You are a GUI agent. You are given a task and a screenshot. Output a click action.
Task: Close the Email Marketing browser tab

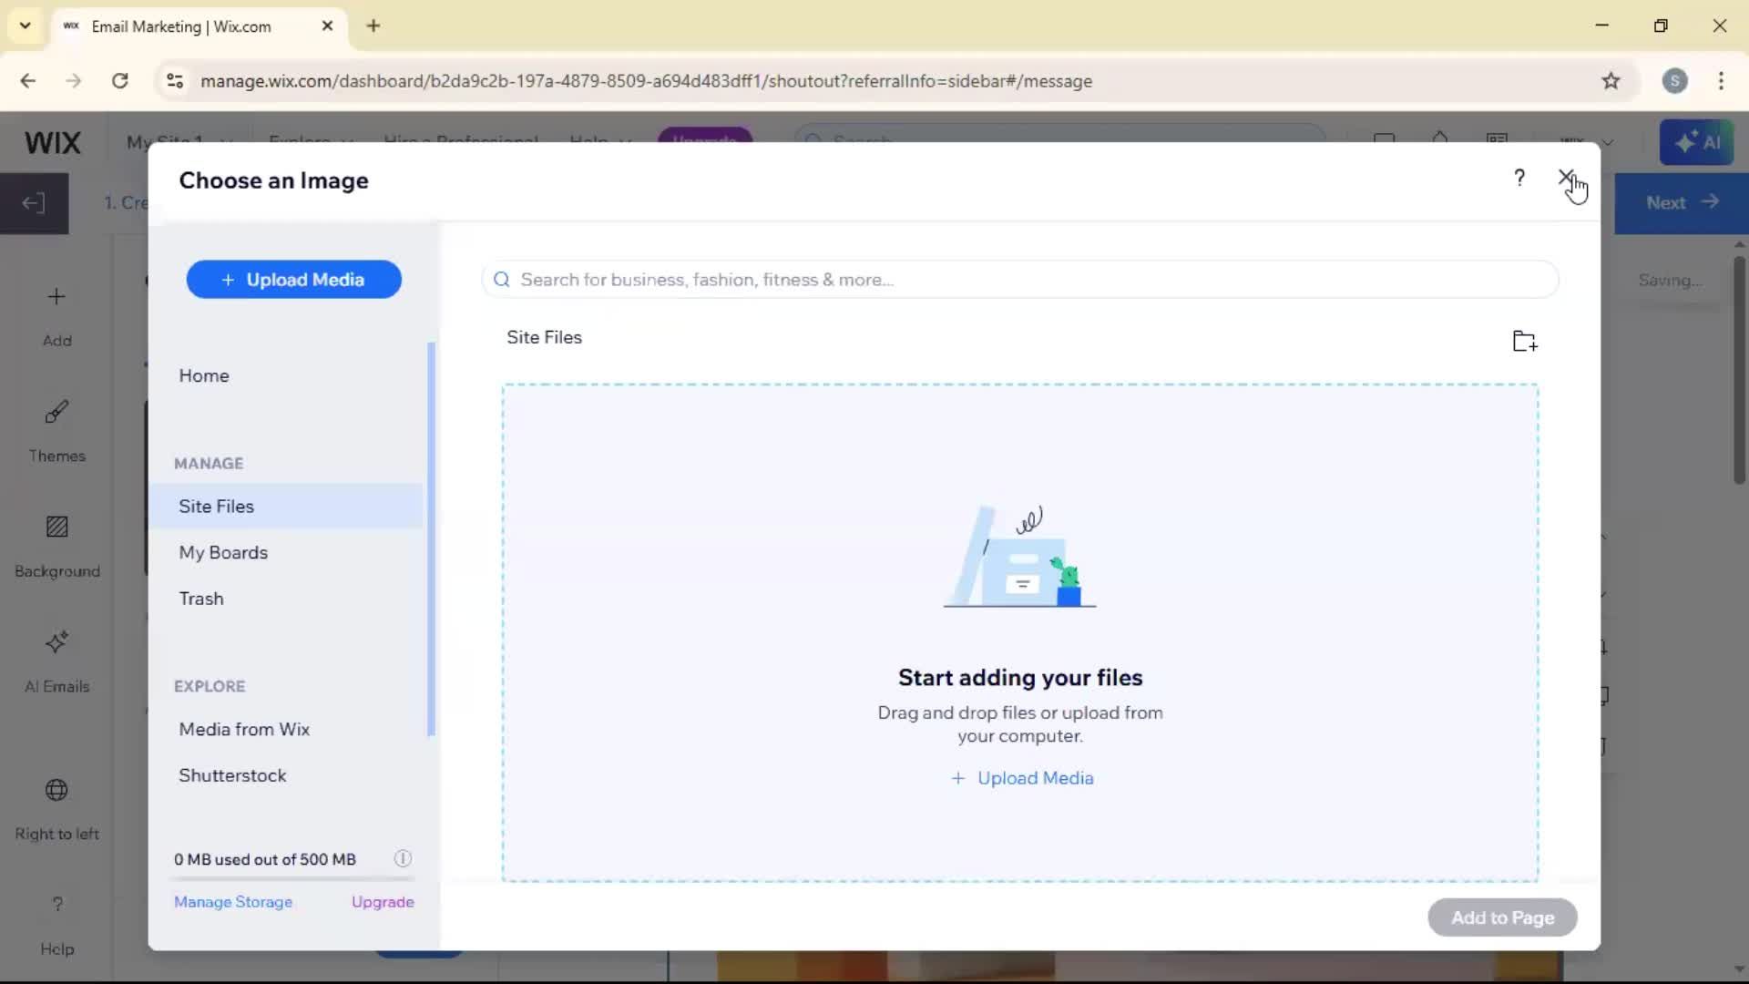click(x=327, y=26)
